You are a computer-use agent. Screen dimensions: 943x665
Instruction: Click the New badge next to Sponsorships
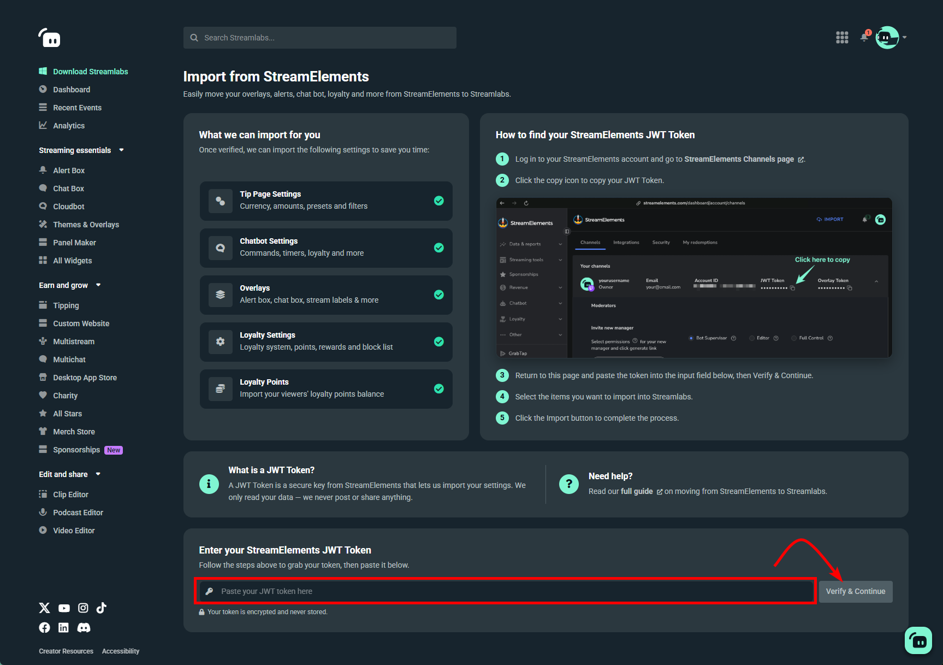pyautogui.click(x=114, y=450)
